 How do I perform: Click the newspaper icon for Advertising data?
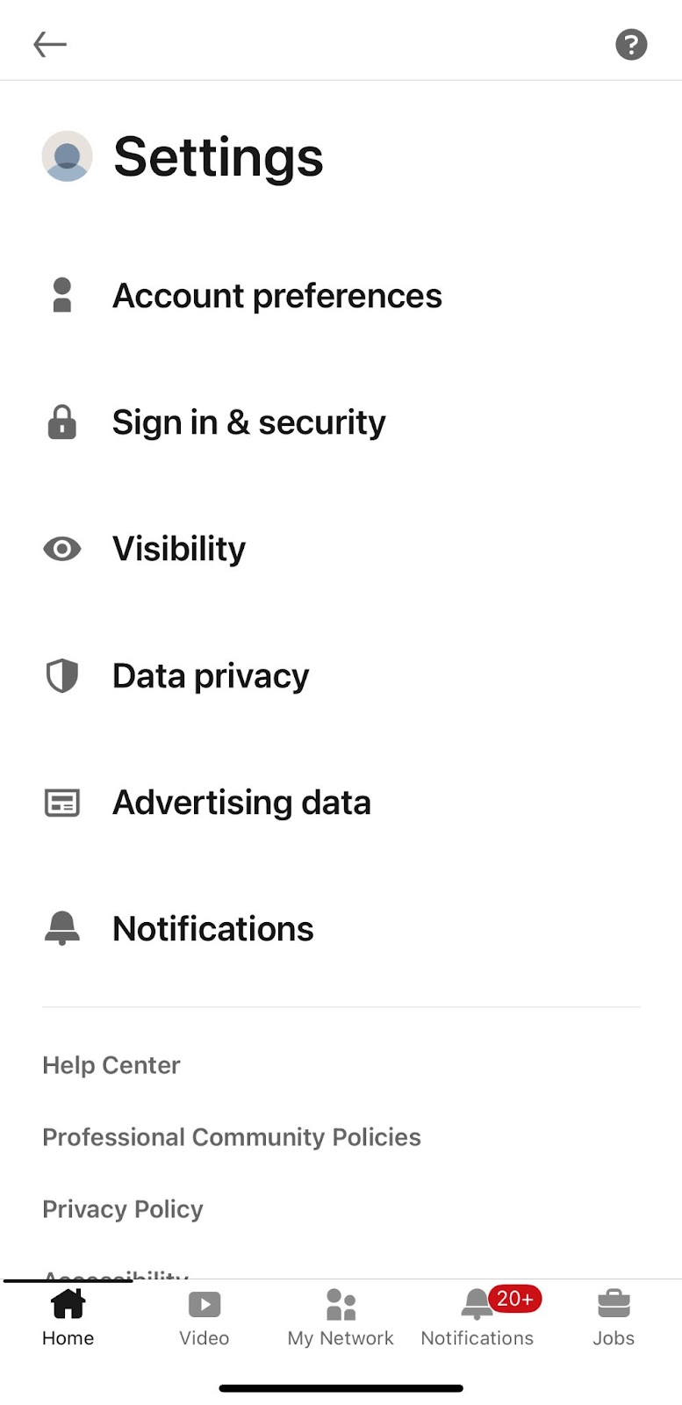click(61, 803)
